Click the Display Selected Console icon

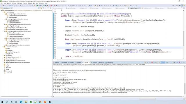coord(169,63)
